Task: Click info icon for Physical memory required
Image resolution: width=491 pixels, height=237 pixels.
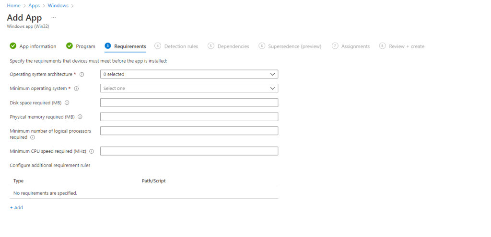Action: [80, 117]
